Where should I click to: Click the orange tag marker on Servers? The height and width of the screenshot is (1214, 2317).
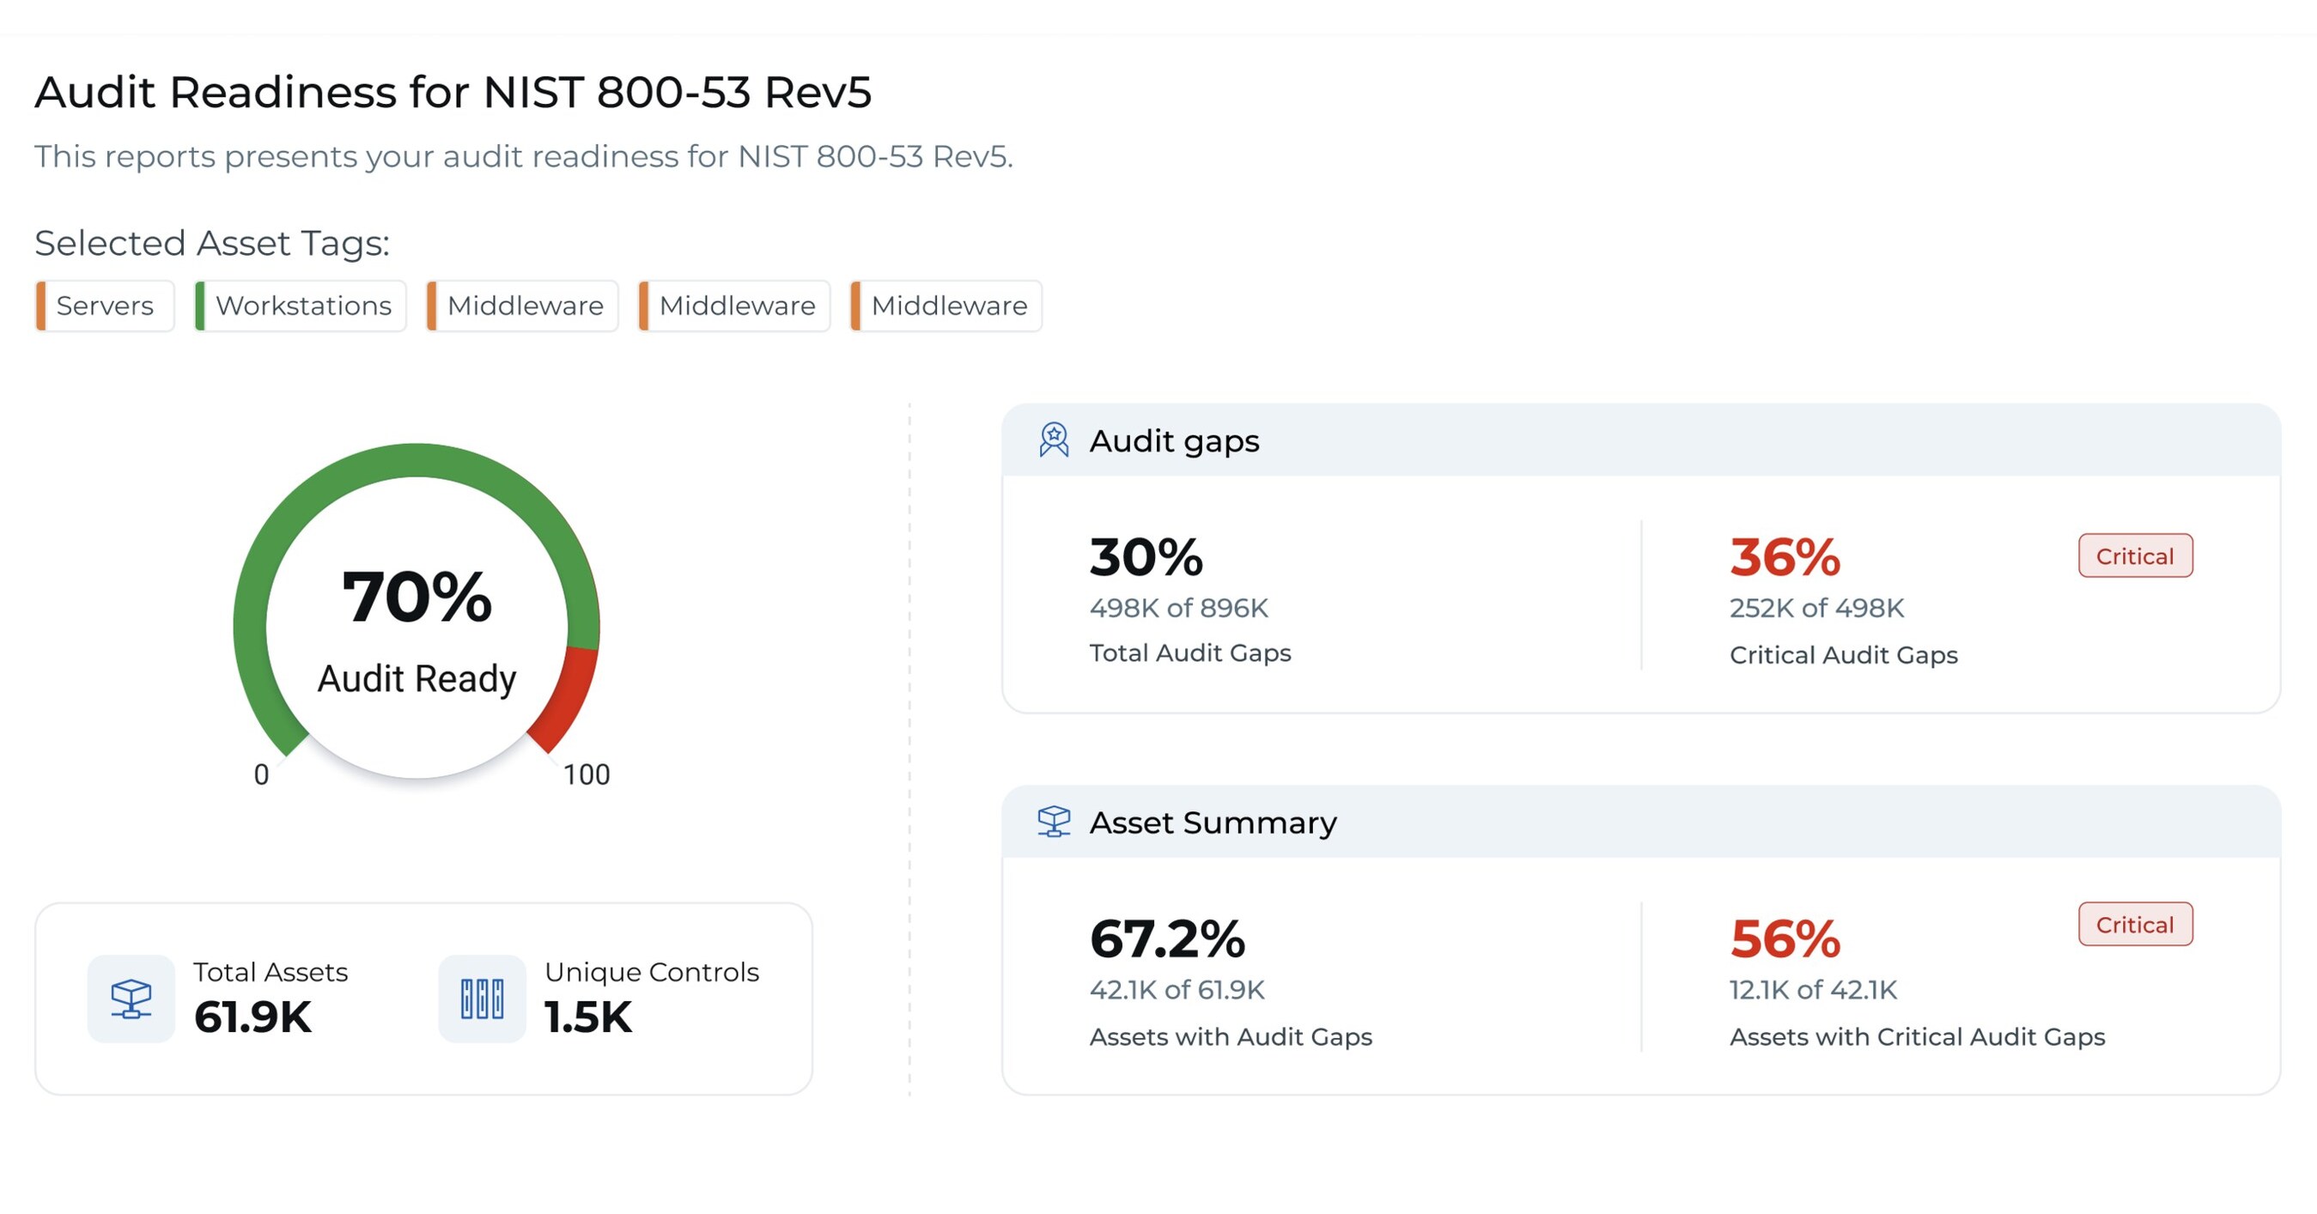(42, 306)
